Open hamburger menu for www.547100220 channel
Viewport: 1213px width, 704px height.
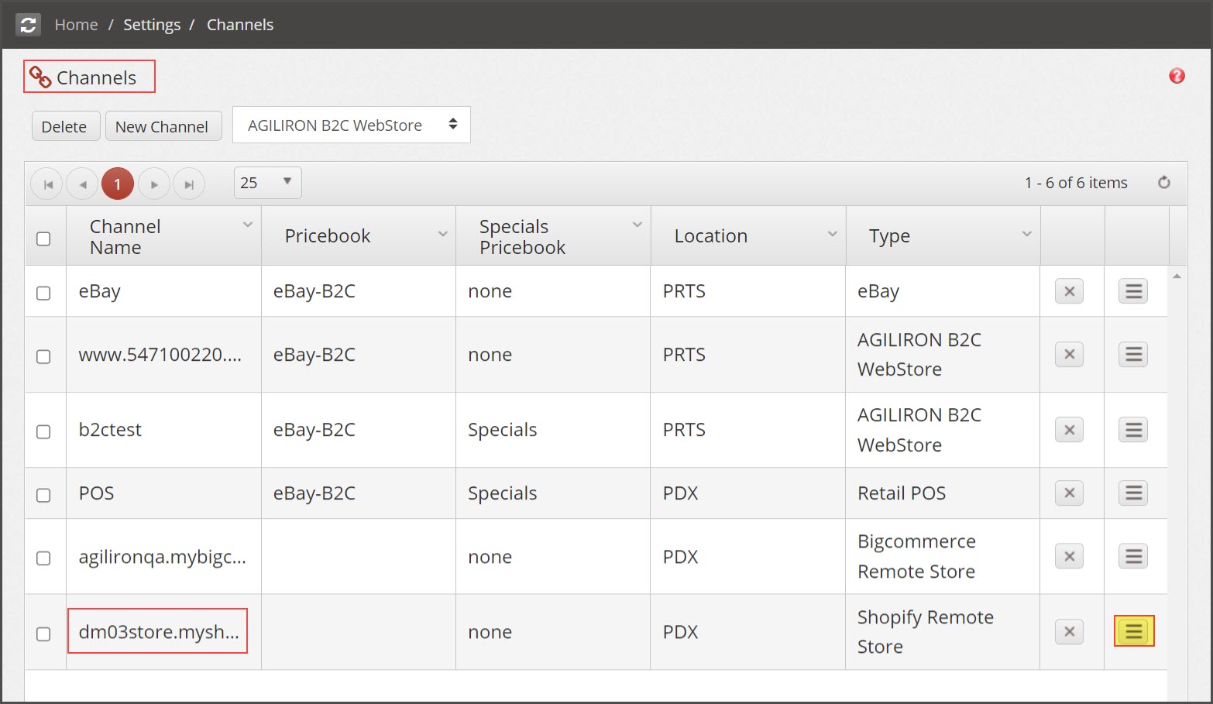1133,355
